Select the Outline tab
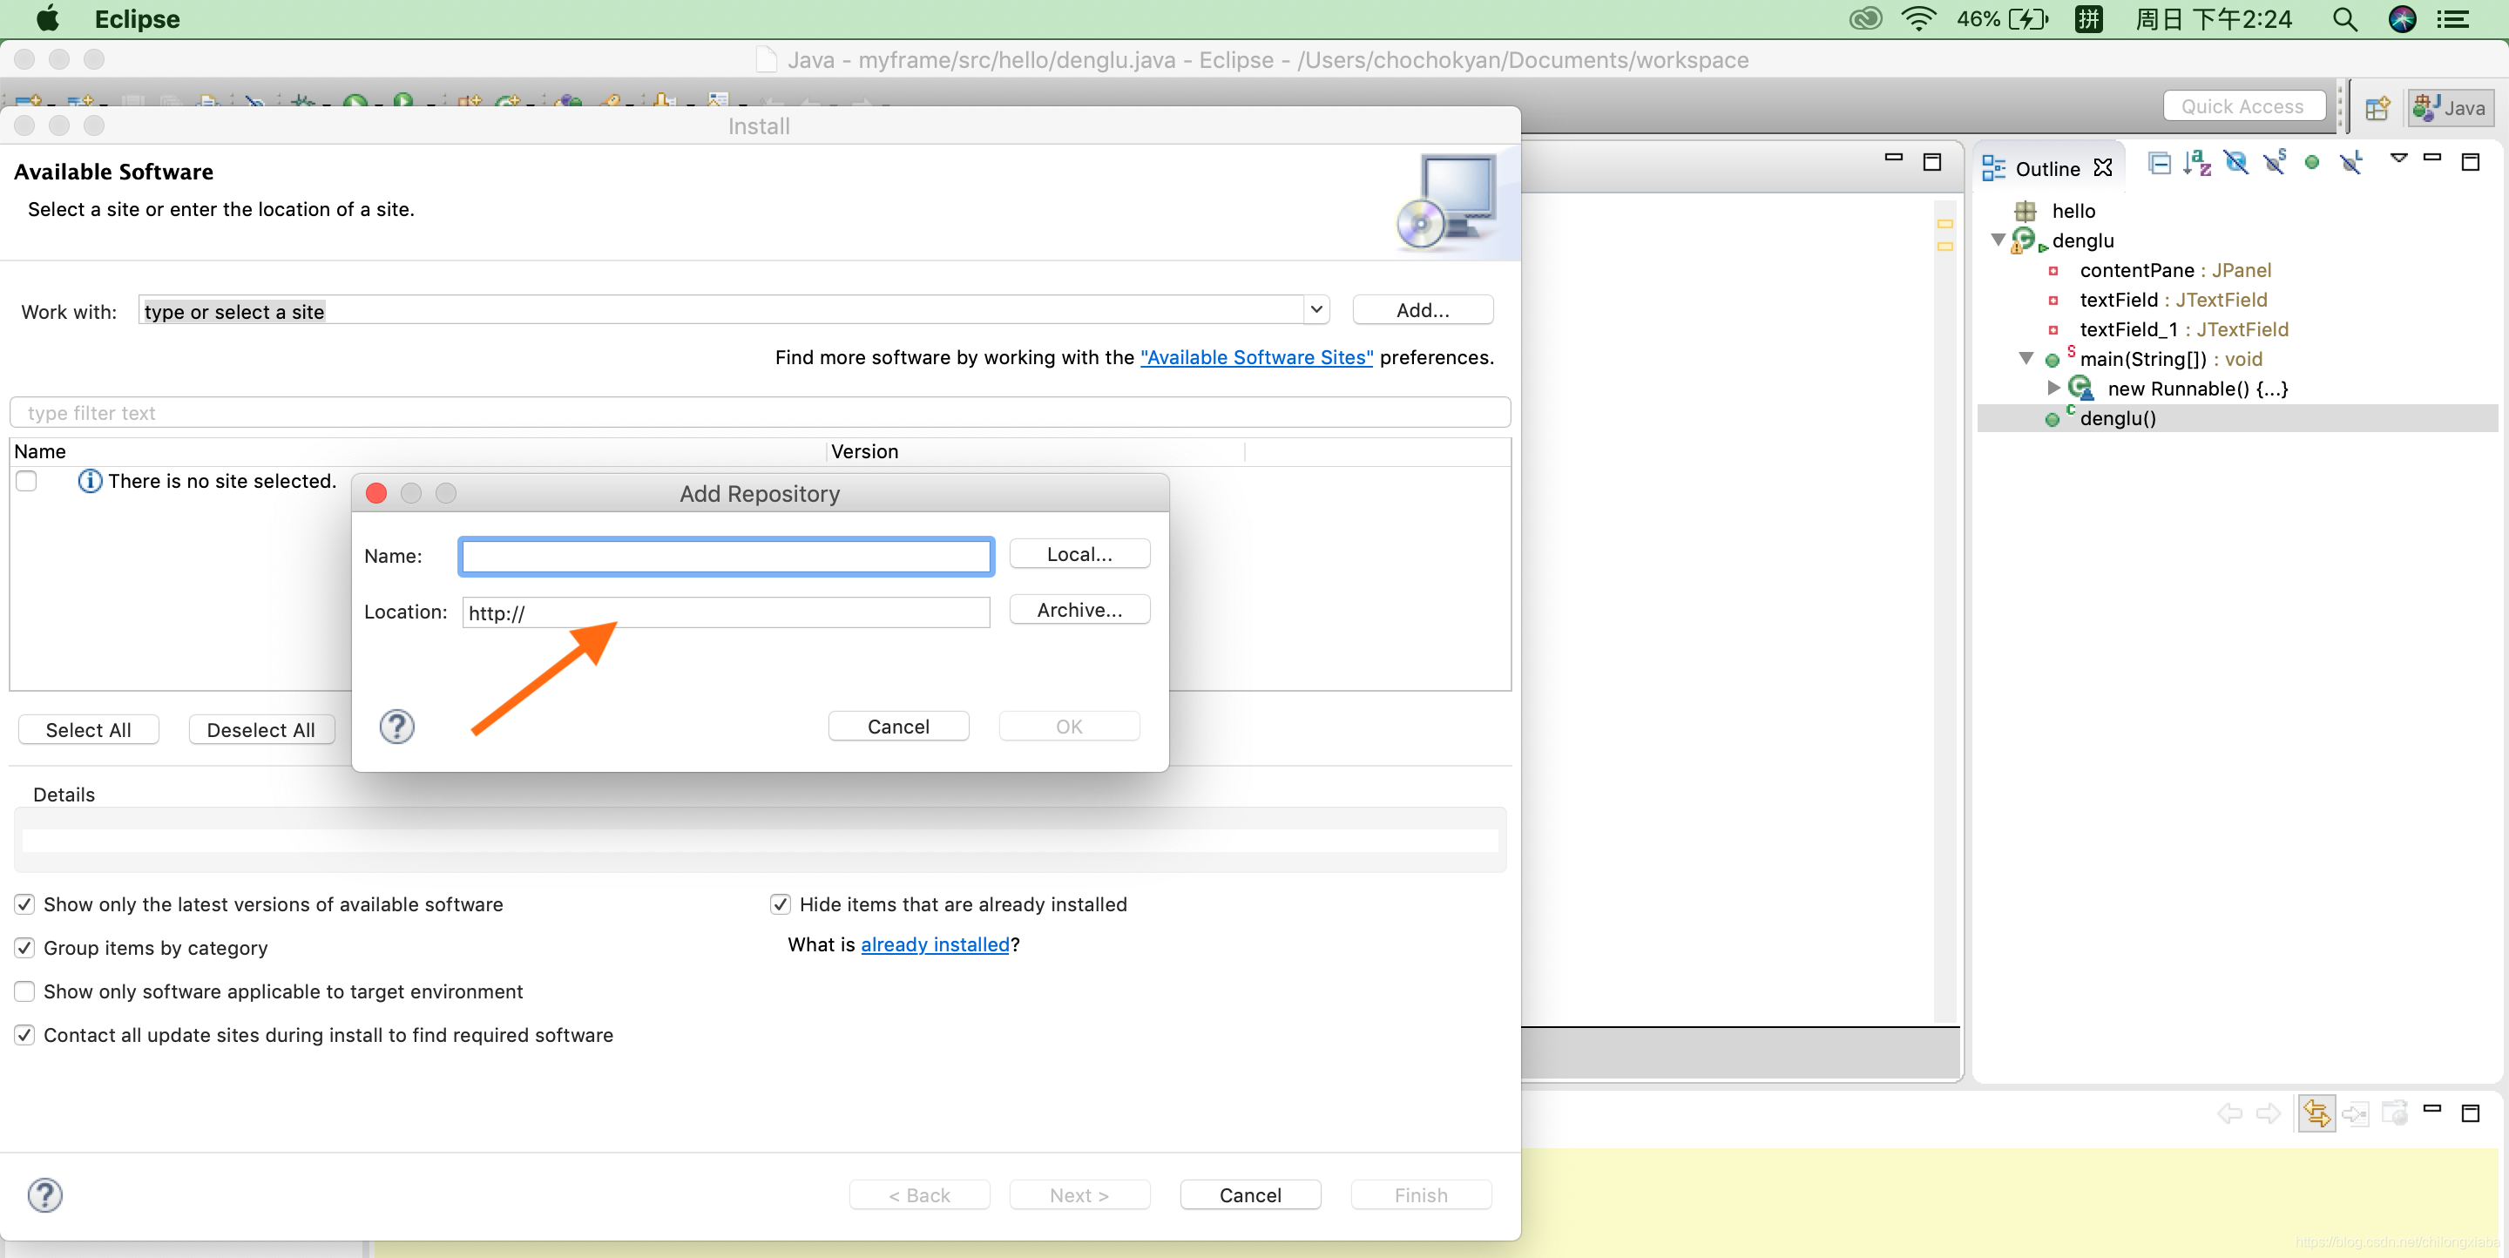The width and height of the screenshot is (2509, 1258). tap(2046, 168)
